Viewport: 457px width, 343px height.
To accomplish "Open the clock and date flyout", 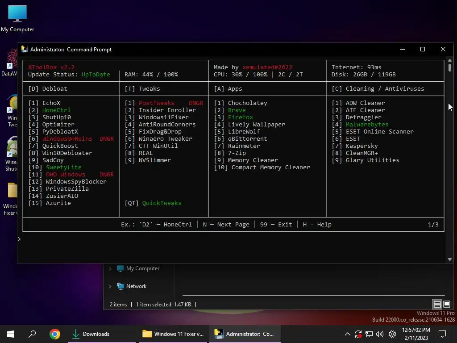I will pyautogui.click(x=416, y=334).
